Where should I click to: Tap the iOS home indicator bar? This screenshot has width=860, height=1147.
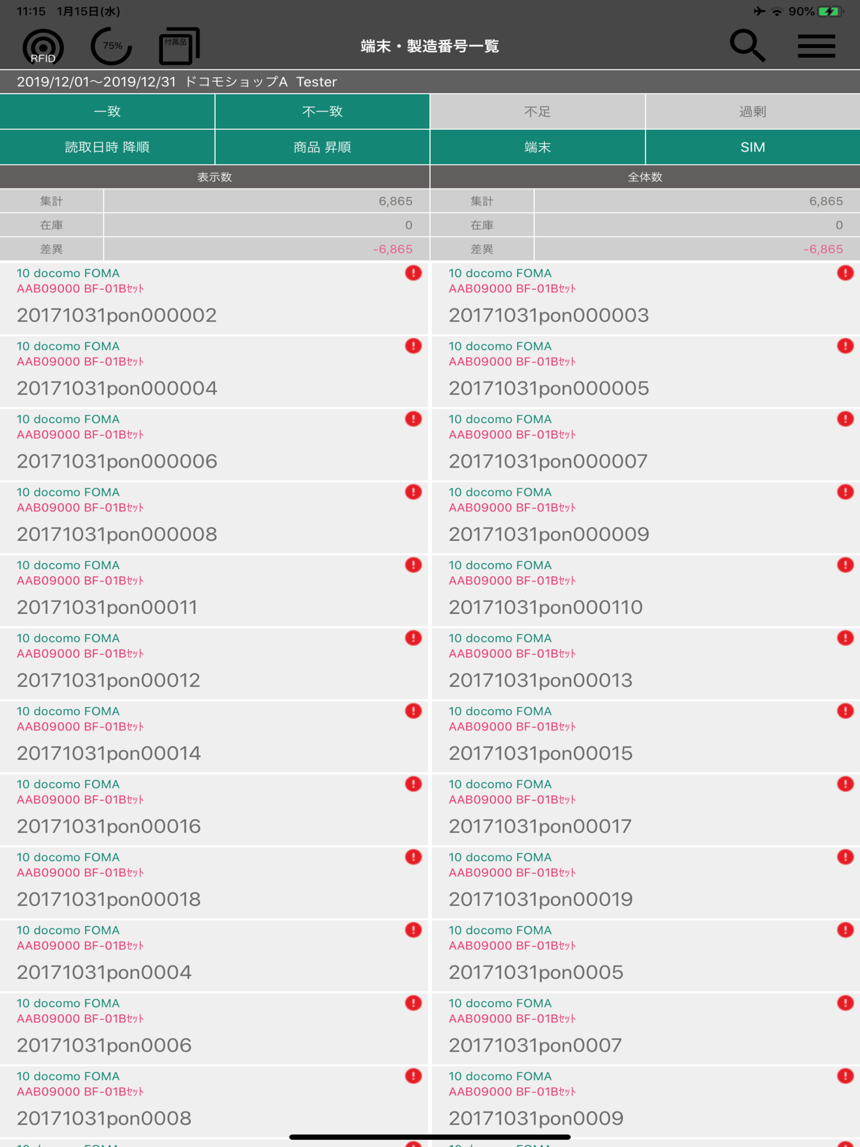[430, 1137]
